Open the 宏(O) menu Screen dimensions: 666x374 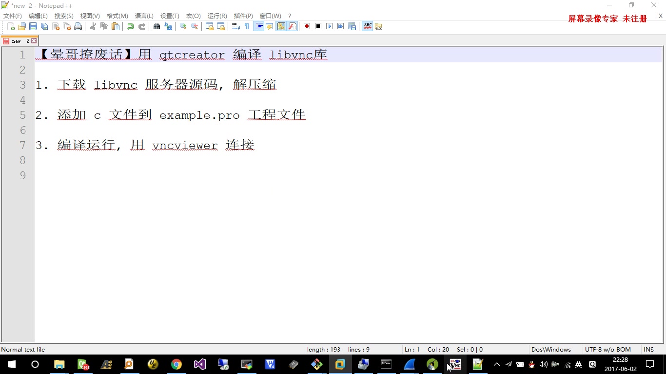pyautogui.click(x=193, y=16)
